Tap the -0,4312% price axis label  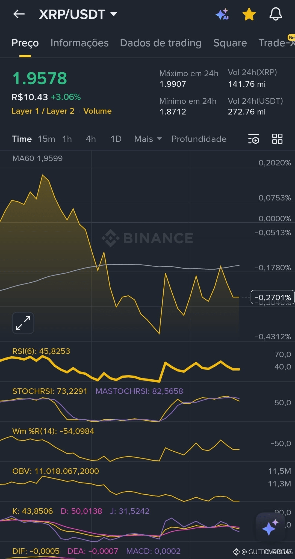pos(273,337)
